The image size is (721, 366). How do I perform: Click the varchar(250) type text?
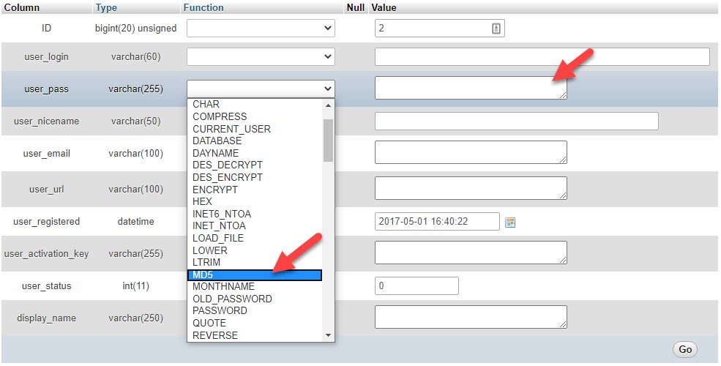pyautogui.click(x=135, y=318)
